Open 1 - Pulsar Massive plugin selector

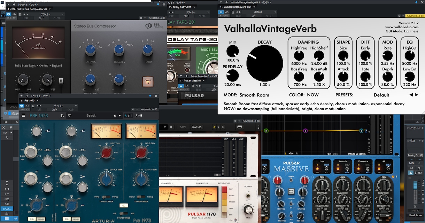point(193,80)
